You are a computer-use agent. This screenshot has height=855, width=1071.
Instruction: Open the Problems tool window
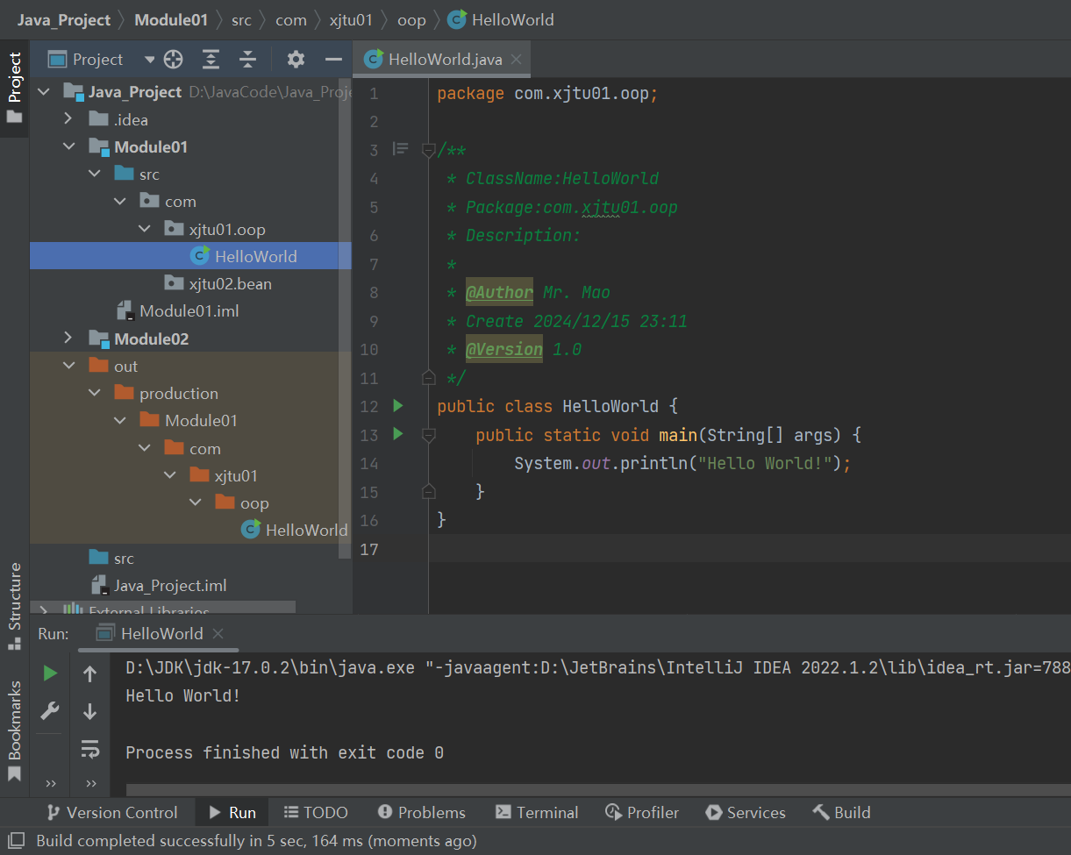[422, 813]
